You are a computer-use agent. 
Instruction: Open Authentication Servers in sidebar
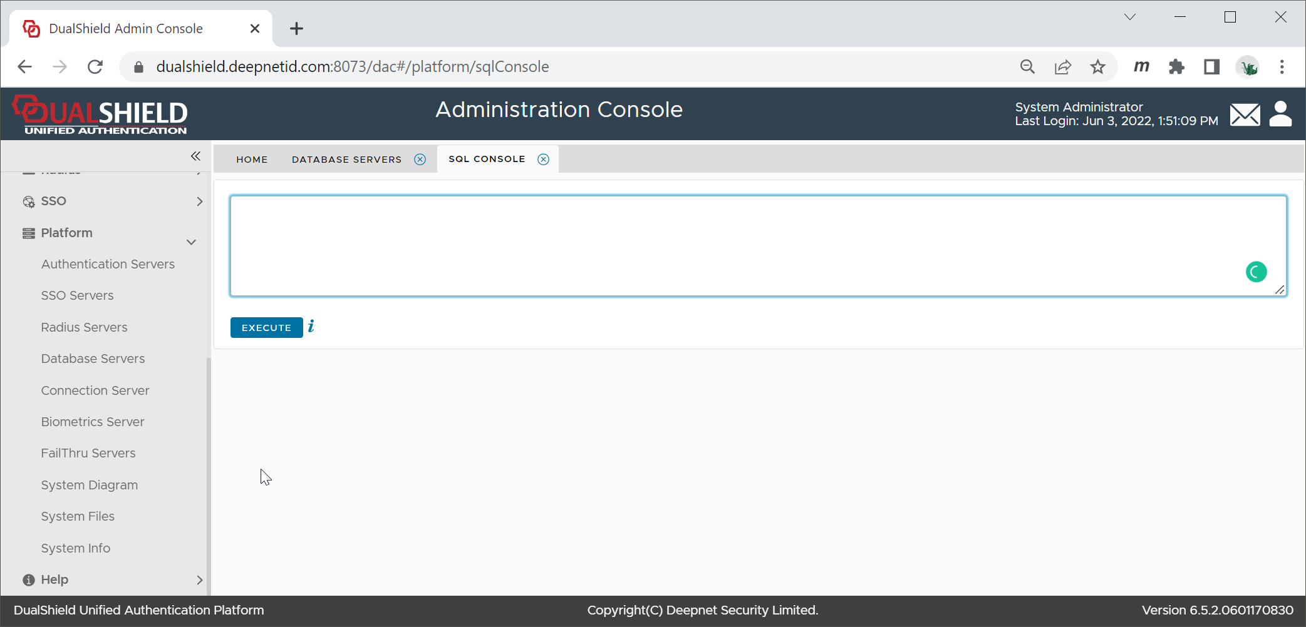coord(108,264)
